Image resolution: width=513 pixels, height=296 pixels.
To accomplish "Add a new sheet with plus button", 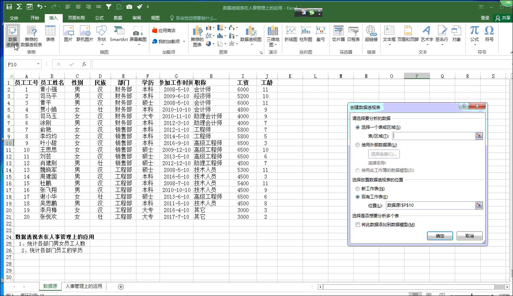I will [121, 286].
